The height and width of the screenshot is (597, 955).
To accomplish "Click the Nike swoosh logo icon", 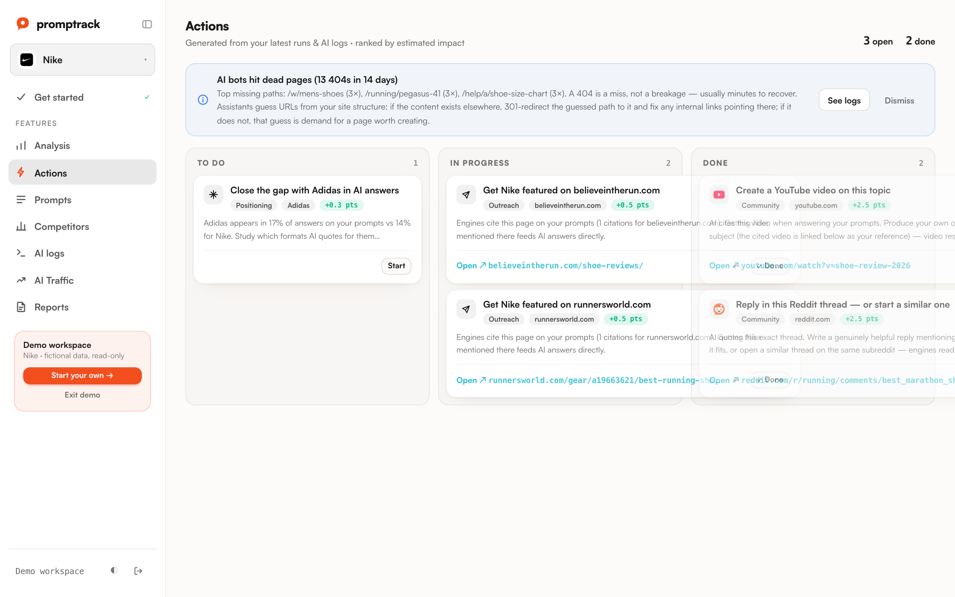I will [x=27, y=60].
